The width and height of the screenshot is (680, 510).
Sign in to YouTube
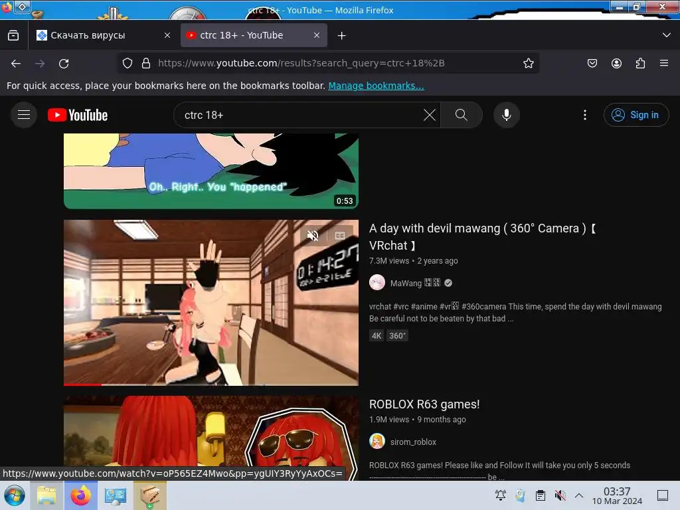click(x=636, y=115)
